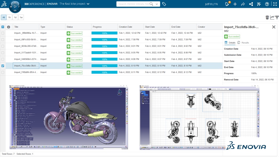Image resolution: width=279 pixels, height=157 pixels.
Task: Open the tag icon beside search
Action: 164,4
